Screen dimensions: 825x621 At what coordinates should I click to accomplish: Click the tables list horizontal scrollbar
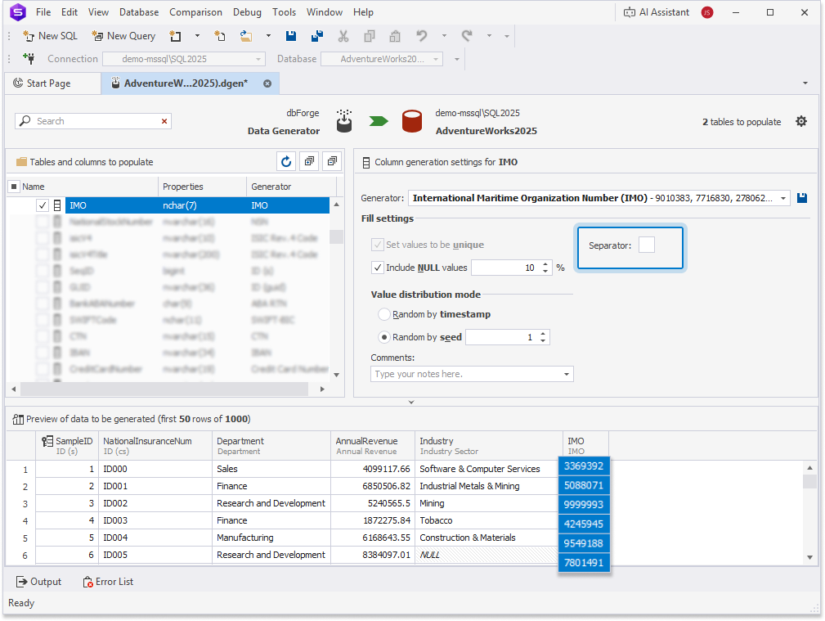tap(164, 389)
